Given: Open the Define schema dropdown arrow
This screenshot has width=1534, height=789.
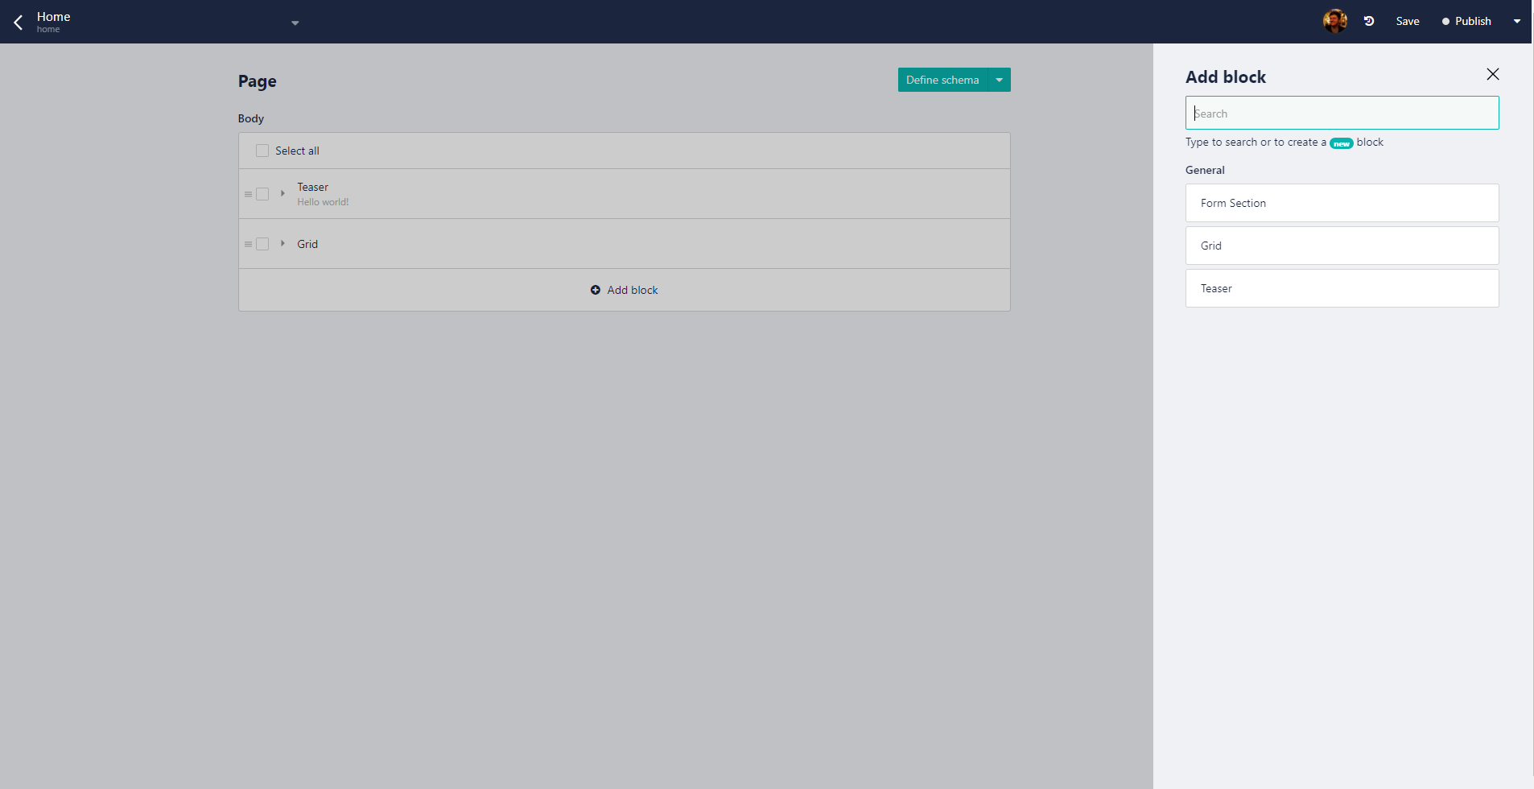Looking at the screenshot, I should click(x=999, y=80).
